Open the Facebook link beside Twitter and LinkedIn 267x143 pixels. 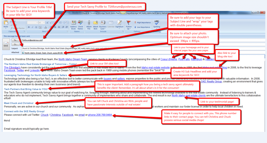tap(10, 70)
